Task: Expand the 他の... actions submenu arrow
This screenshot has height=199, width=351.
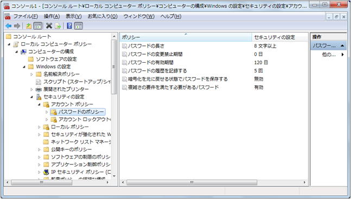Action: point(342,55)
